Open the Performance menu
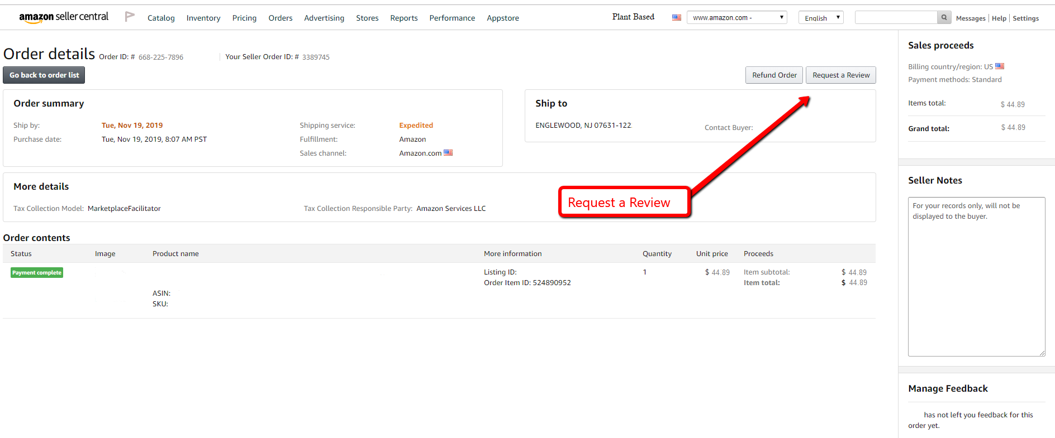Image resolution: width=1055 pixels, height=438 pixels. 452,18
